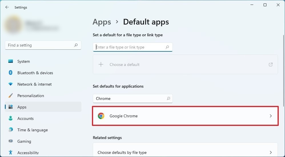This screenshot has height=157, width=285.
Task: Click magnifier in file type search box
Action: coord(167,47)
